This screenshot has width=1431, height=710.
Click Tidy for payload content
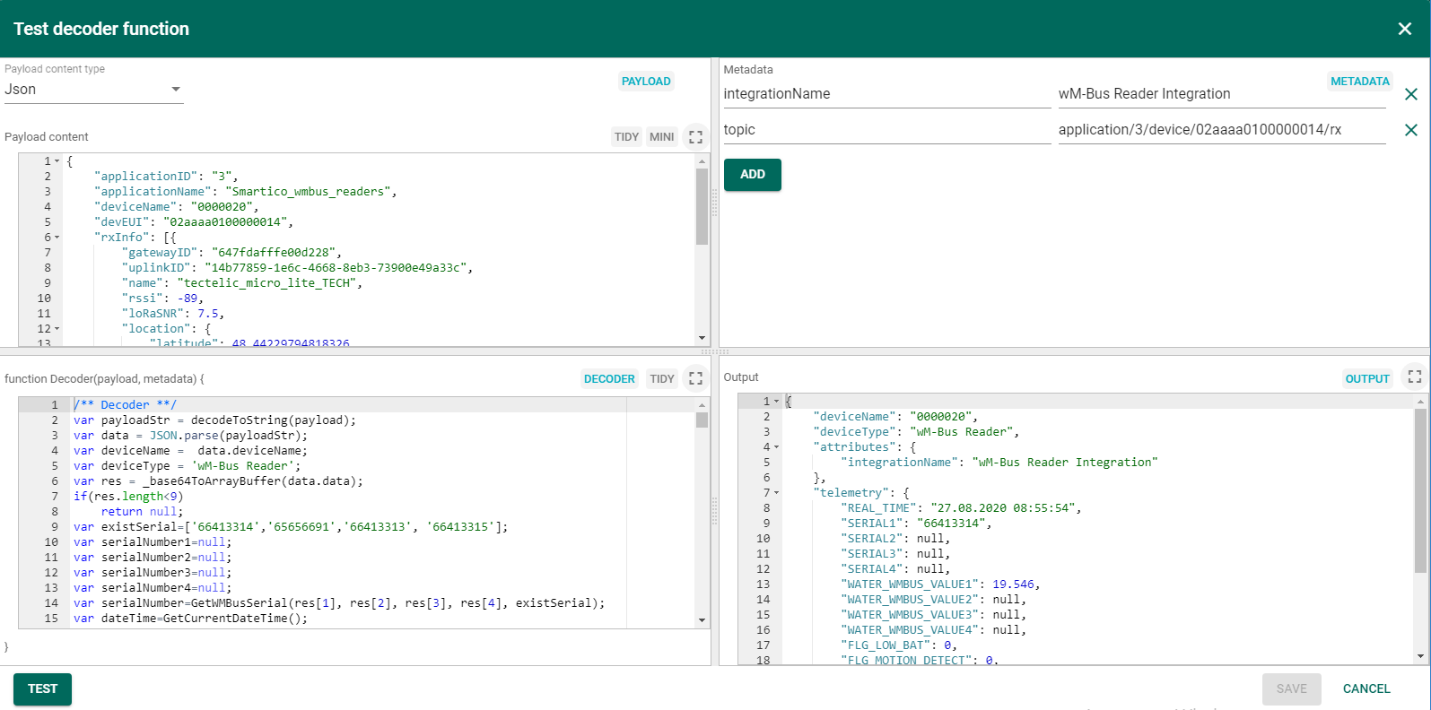(626, 137)
